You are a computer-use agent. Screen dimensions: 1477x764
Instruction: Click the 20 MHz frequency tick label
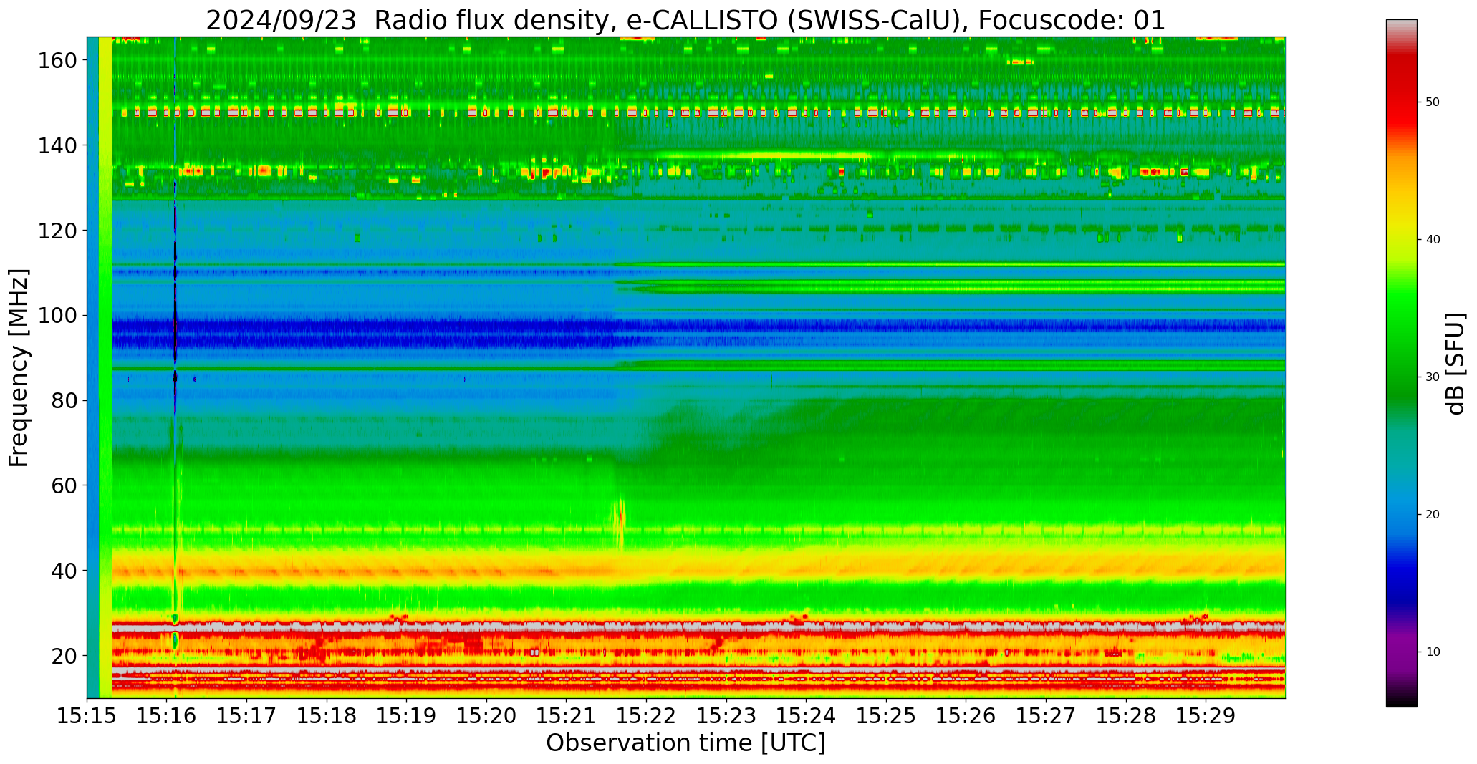[64, 656]
